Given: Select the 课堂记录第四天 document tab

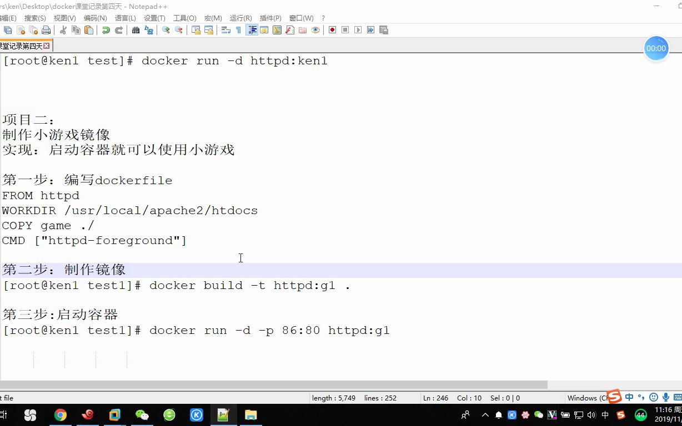Looking at the screenshot, I should [x=23, y=45].
